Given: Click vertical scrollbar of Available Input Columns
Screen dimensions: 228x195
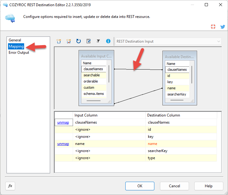Looking at the screenshot, I should [x=109, y=74].
